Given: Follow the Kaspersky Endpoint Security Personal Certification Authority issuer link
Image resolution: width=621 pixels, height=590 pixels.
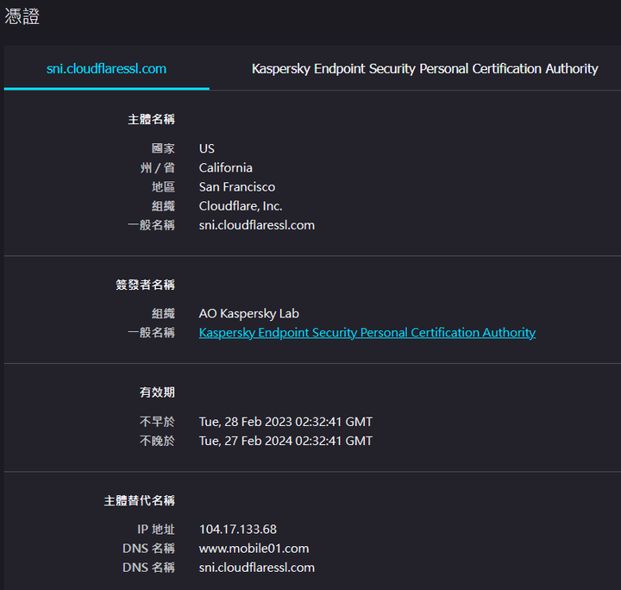Looking at the screenshot, I should pyautogui.click(x=367, y=333).
